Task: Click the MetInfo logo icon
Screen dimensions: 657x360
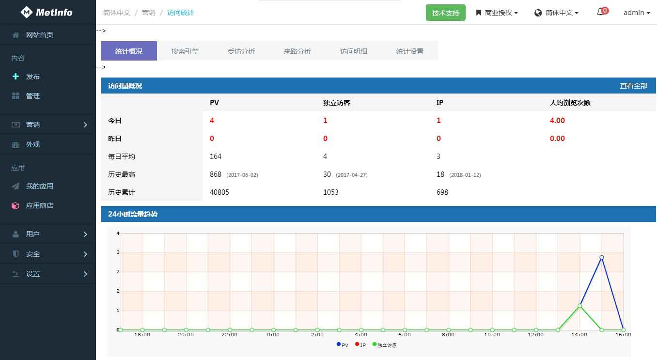Action: coord(27,12)
